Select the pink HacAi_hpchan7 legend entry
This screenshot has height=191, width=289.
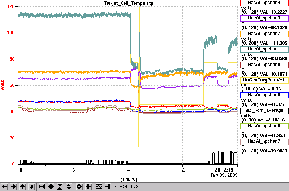tap(264, 141)
